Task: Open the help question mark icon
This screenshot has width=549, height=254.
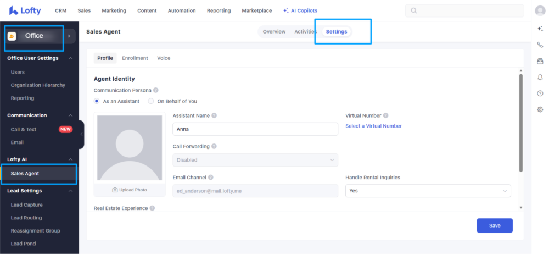Action: click(x=540, y=93)
